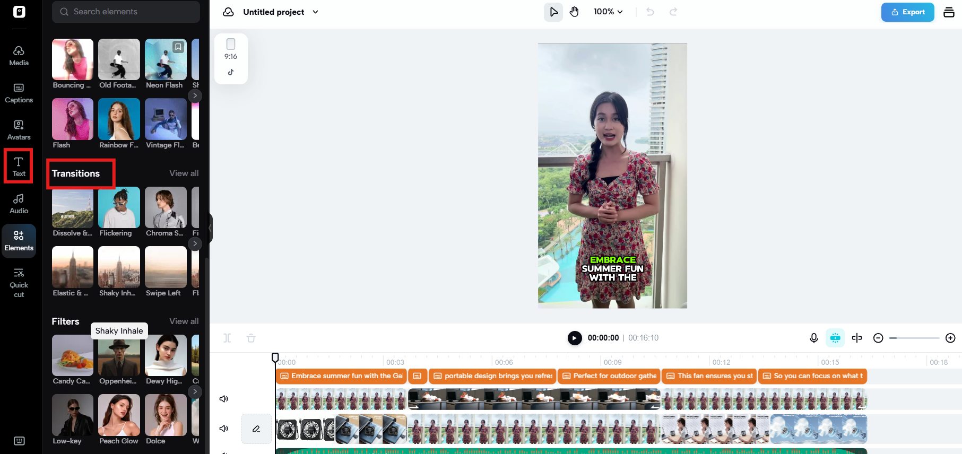Open the Media panel

[x=19, y=56]
